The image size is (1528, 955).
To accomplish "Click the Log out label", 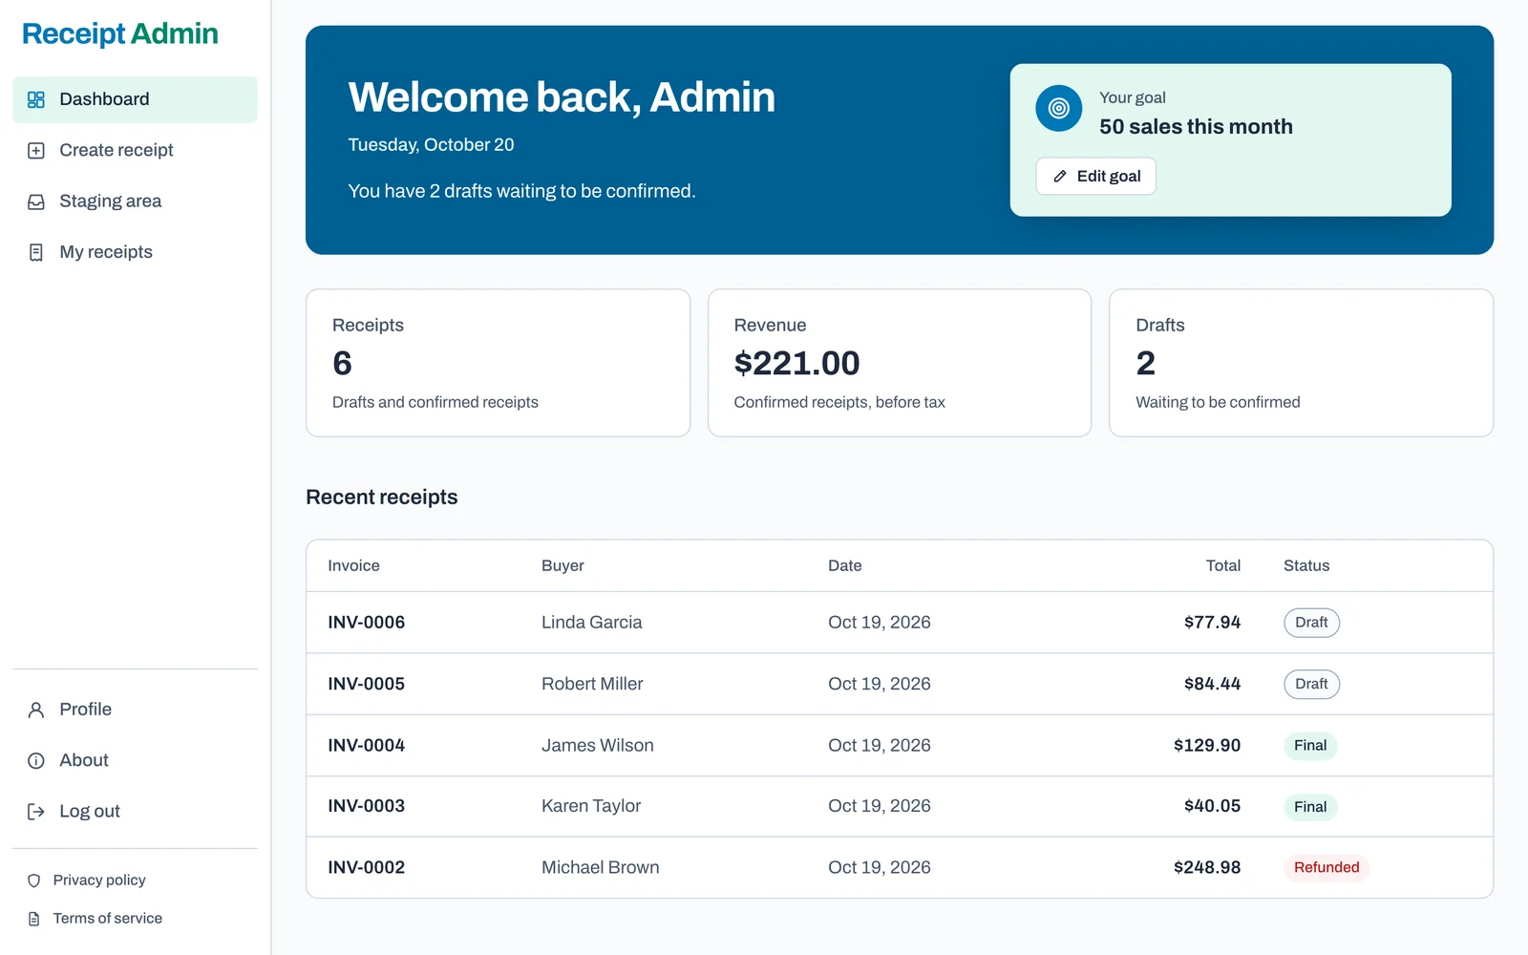I will [x=90, y=812].
